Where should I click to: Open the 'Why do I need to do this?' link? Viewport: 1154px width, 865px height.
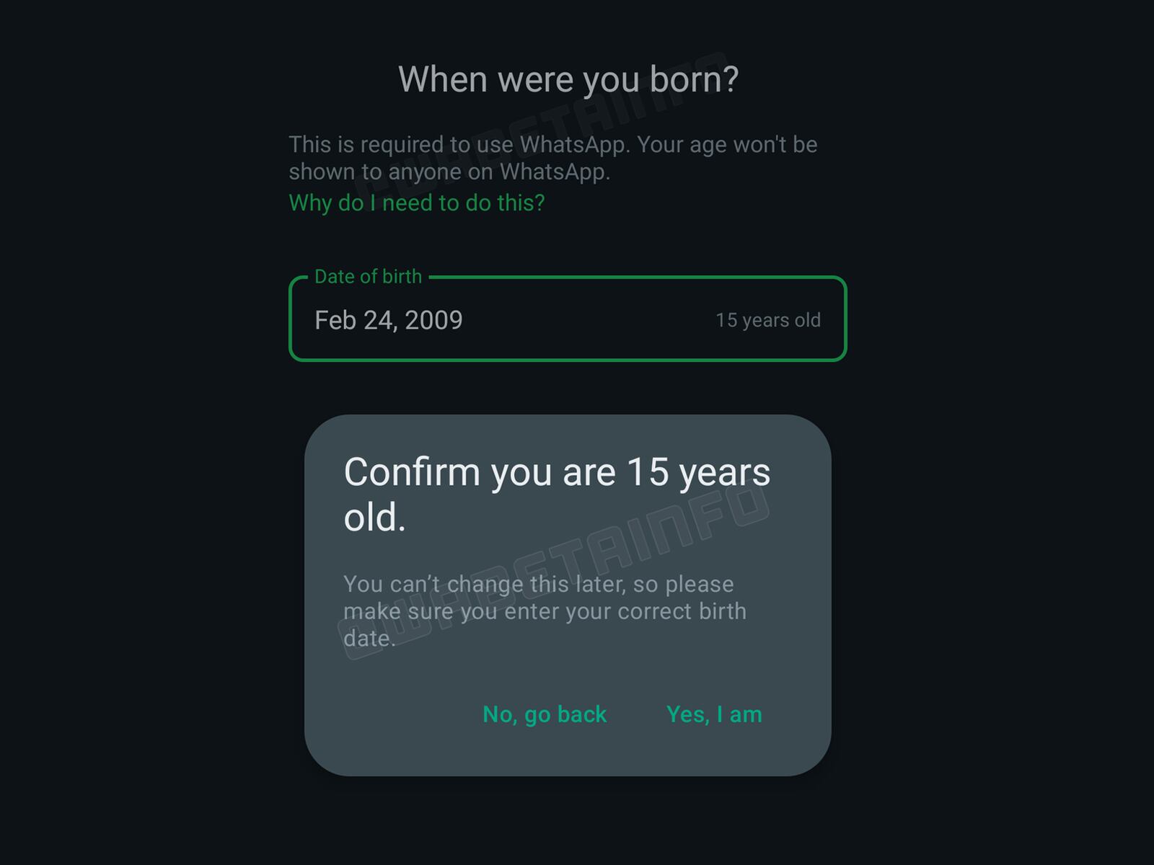coord(417,203)
